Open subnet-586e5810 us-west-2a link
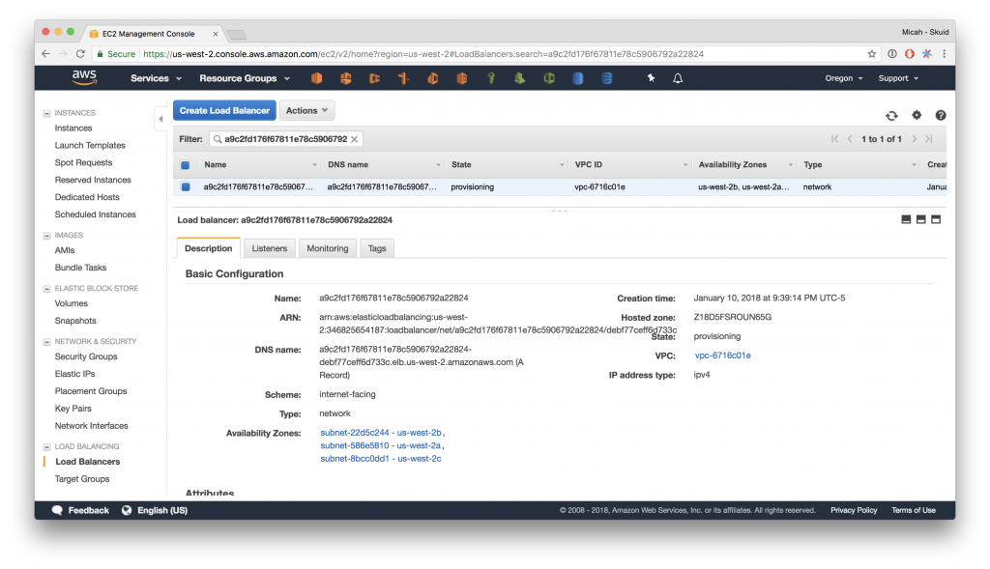The width and height of the screenshot is (990, 569). coord(380,445)
